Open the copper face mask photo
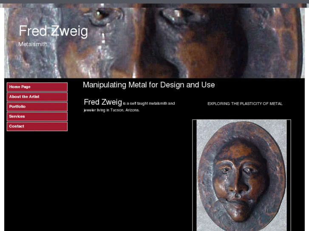 pos(241,175)
